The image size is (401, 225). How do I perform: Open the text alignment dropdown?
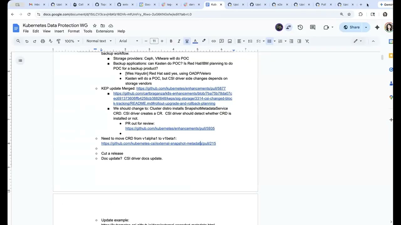click(x=241, y=41)
